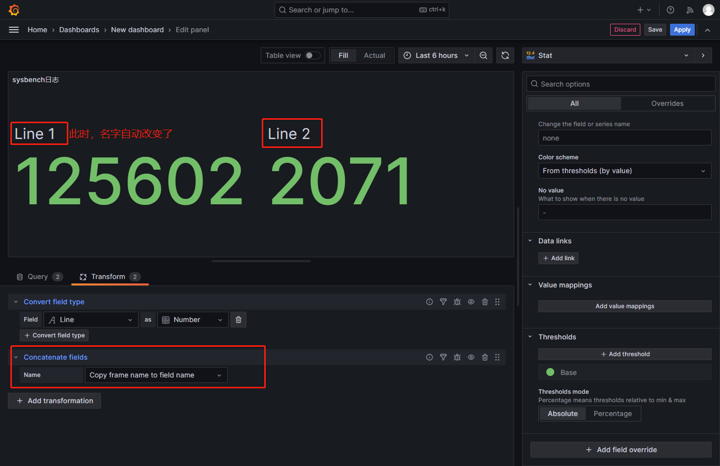Collapse the Thresholds section
The width and height of the screenshot is (720, 466).
pyautogui.click(x=530, y=337)
